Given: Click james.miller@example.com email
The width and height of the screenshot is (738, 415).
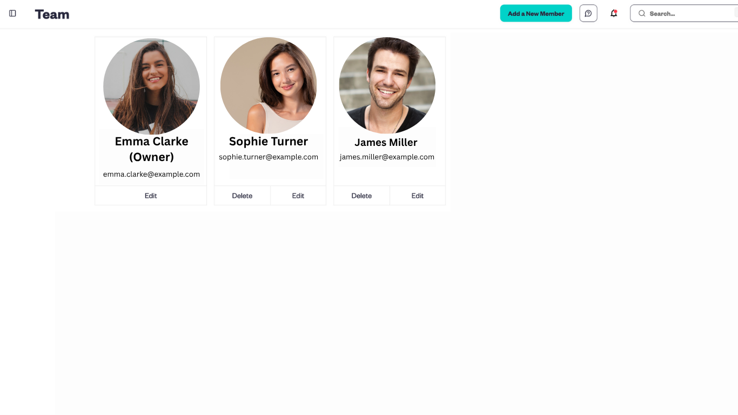Looking at the screenshot, I should tap(387, 157).
